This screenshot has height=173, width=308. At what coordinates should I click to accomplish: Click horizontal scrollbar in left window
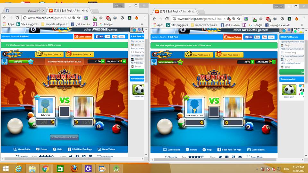tap(57, 159)
